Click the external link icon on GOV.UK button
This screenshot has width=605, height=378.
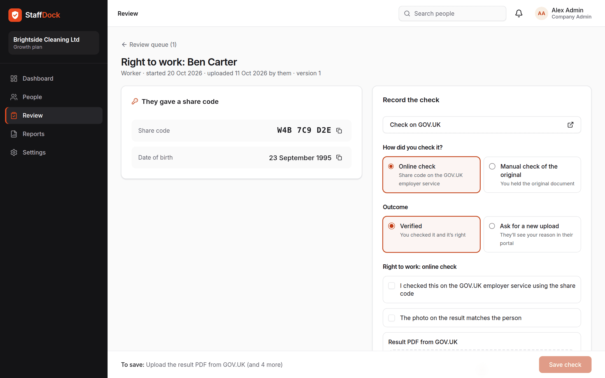[571, 125]
